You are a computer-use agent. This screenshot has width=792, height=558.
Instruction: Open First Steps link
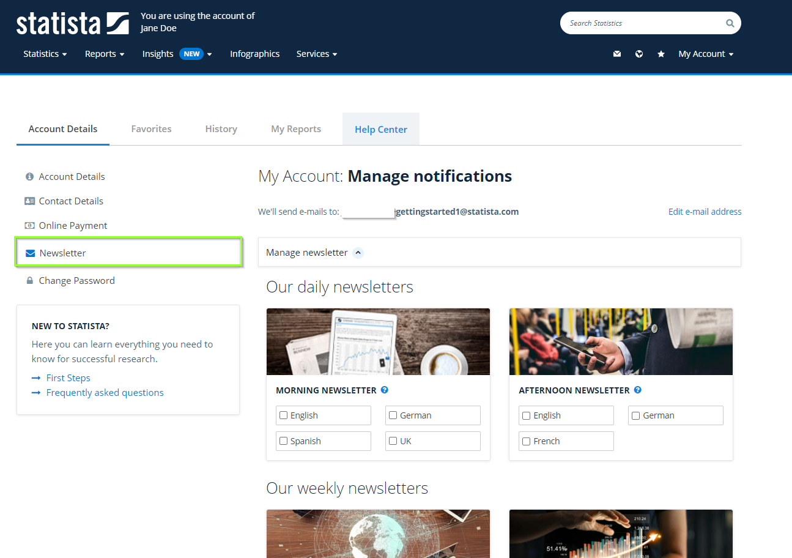(68, 378)
